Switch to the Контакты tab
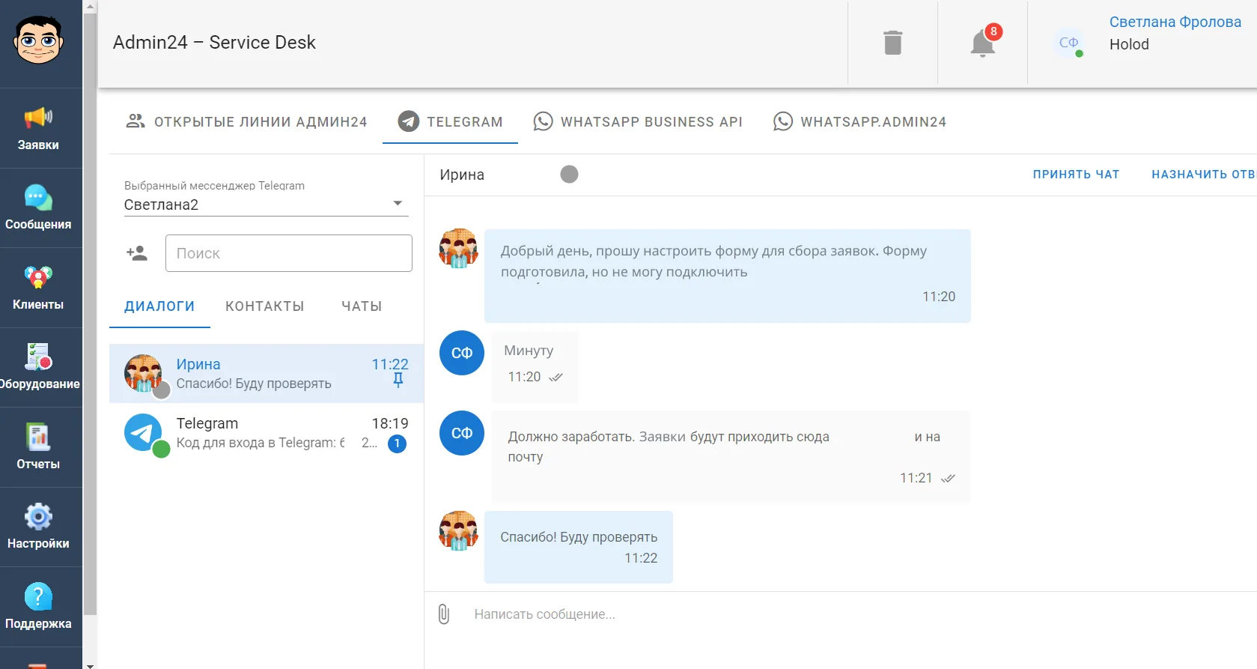The image size is (1257, 669). point(265,306)
